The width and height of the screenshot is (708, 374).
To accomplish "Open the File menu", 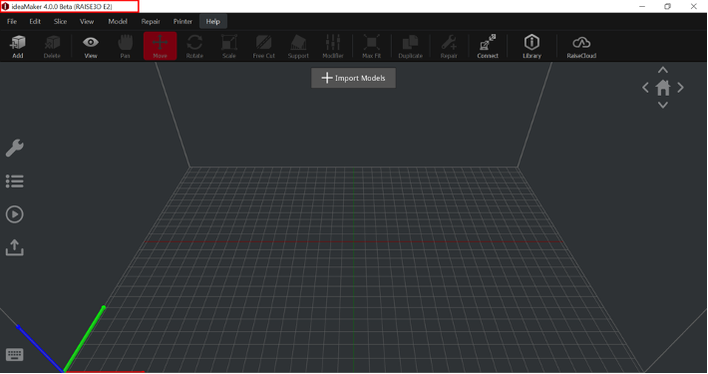I will pyautogui.click(x=12, y=21).
